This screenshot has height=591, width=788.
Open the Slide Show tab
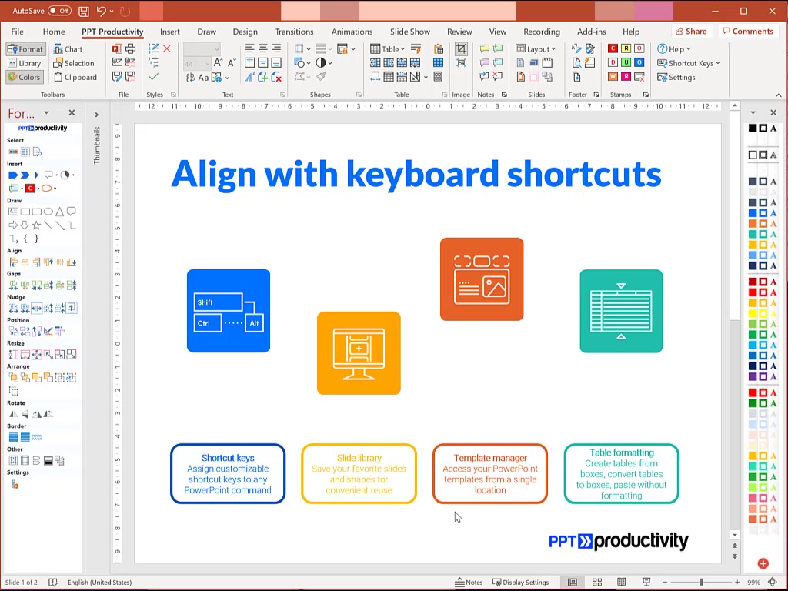[410, 31]
